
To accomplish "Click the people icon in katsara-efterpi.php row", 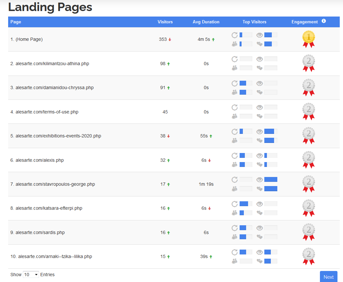I will [234, 213].
